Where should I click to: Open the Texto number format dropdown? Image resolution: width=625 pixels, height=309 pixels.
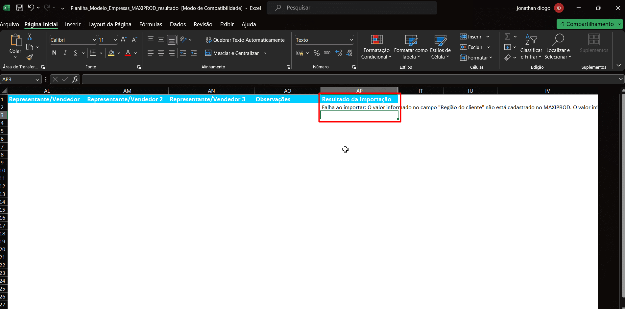351,40
